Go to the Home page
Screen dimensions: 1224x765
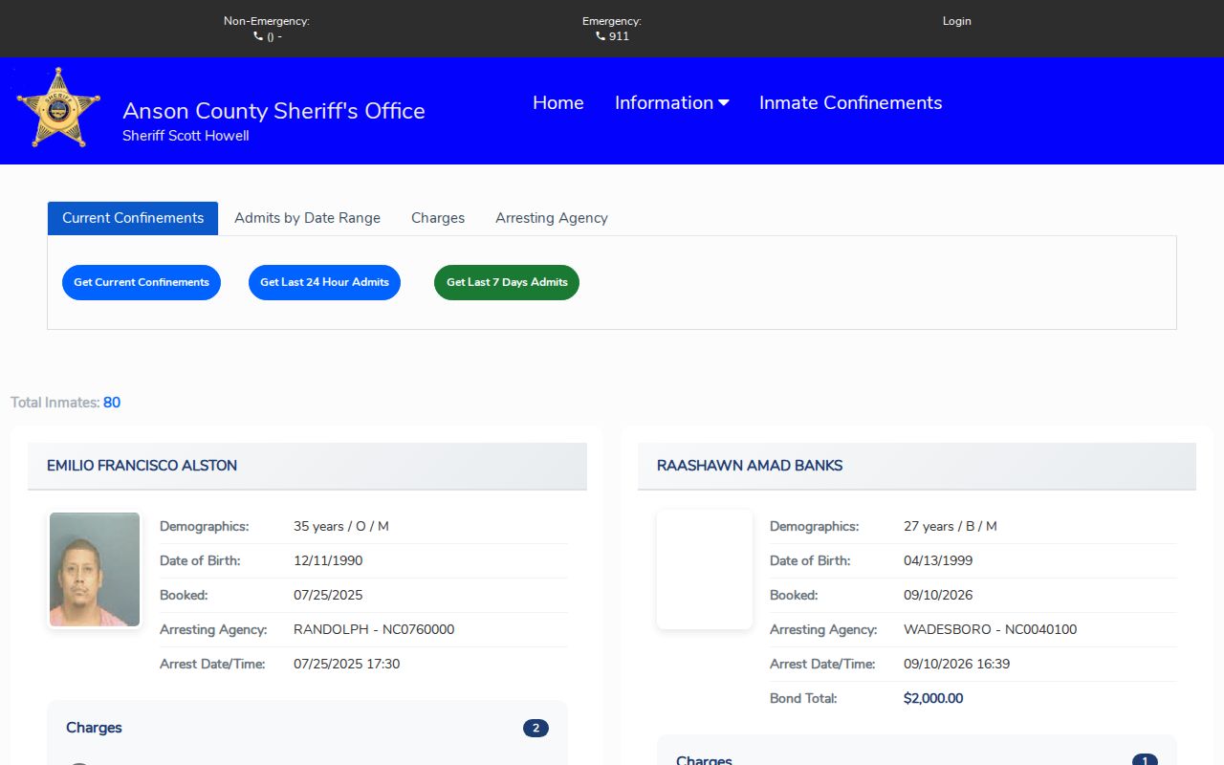558,103
